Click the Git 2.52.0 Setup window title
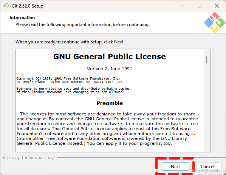This screenshot has width=226, height=175. point(27,6)
